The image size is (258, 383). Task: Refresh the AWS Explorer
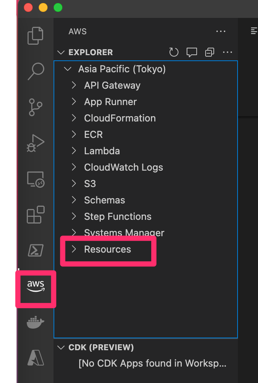[x=174, y=52]
